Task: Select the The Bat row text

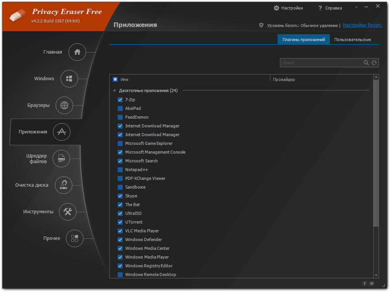Action: tap(132, 205)
